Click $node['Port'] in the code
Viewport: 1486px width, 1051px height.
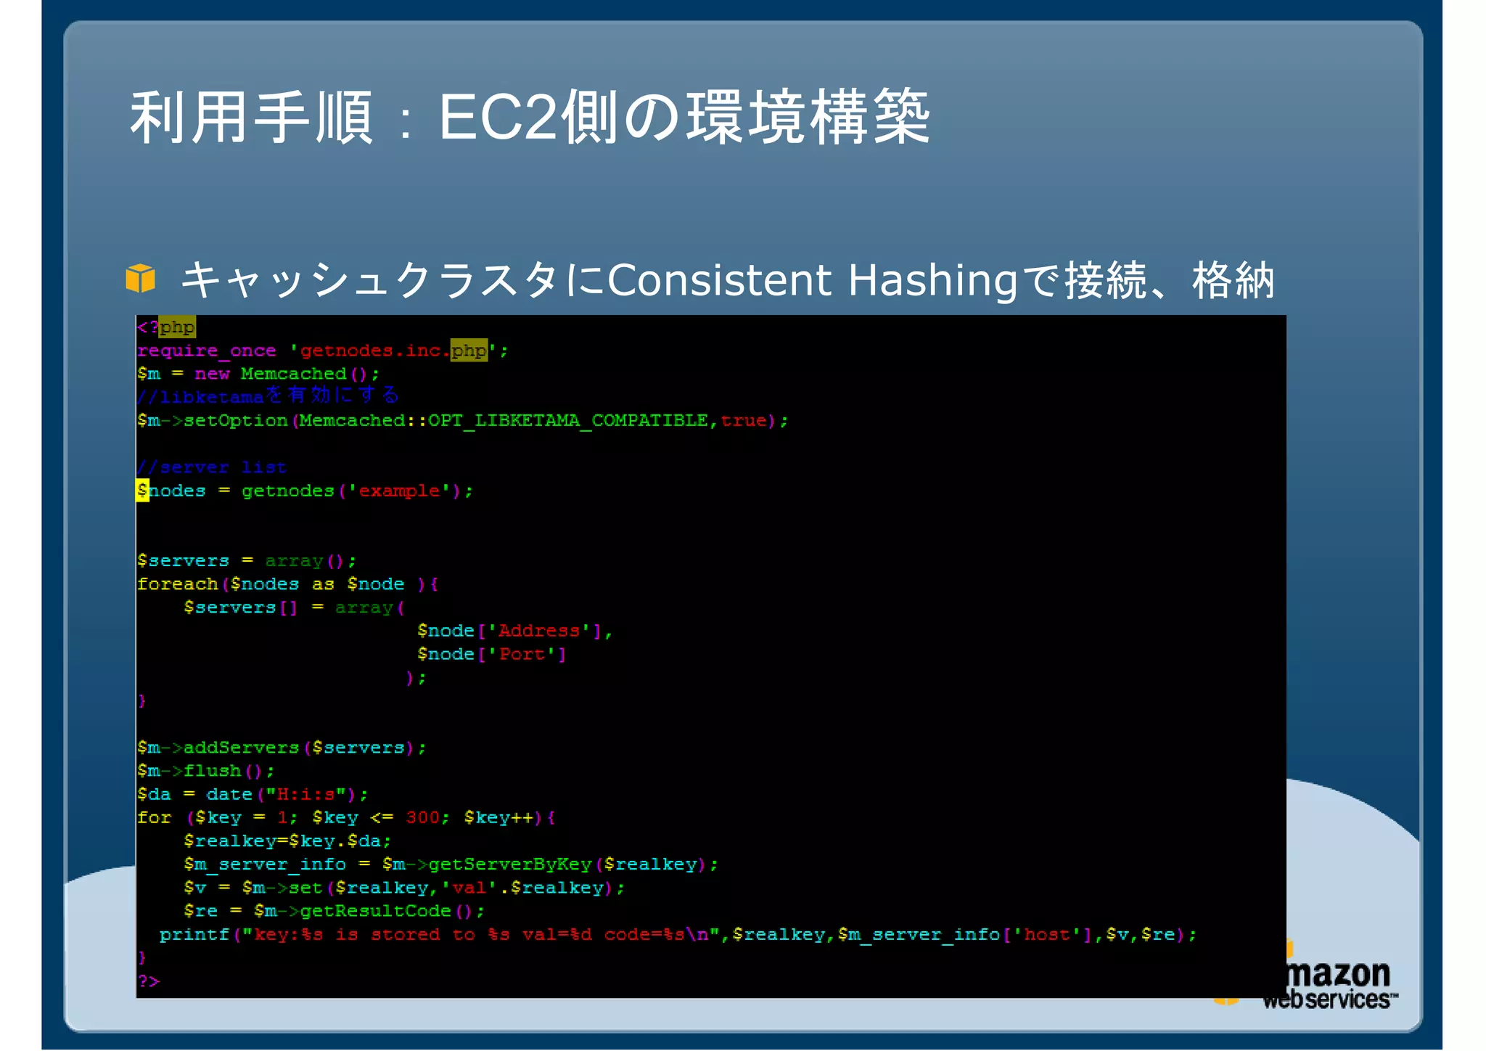(x=491, y=655)
